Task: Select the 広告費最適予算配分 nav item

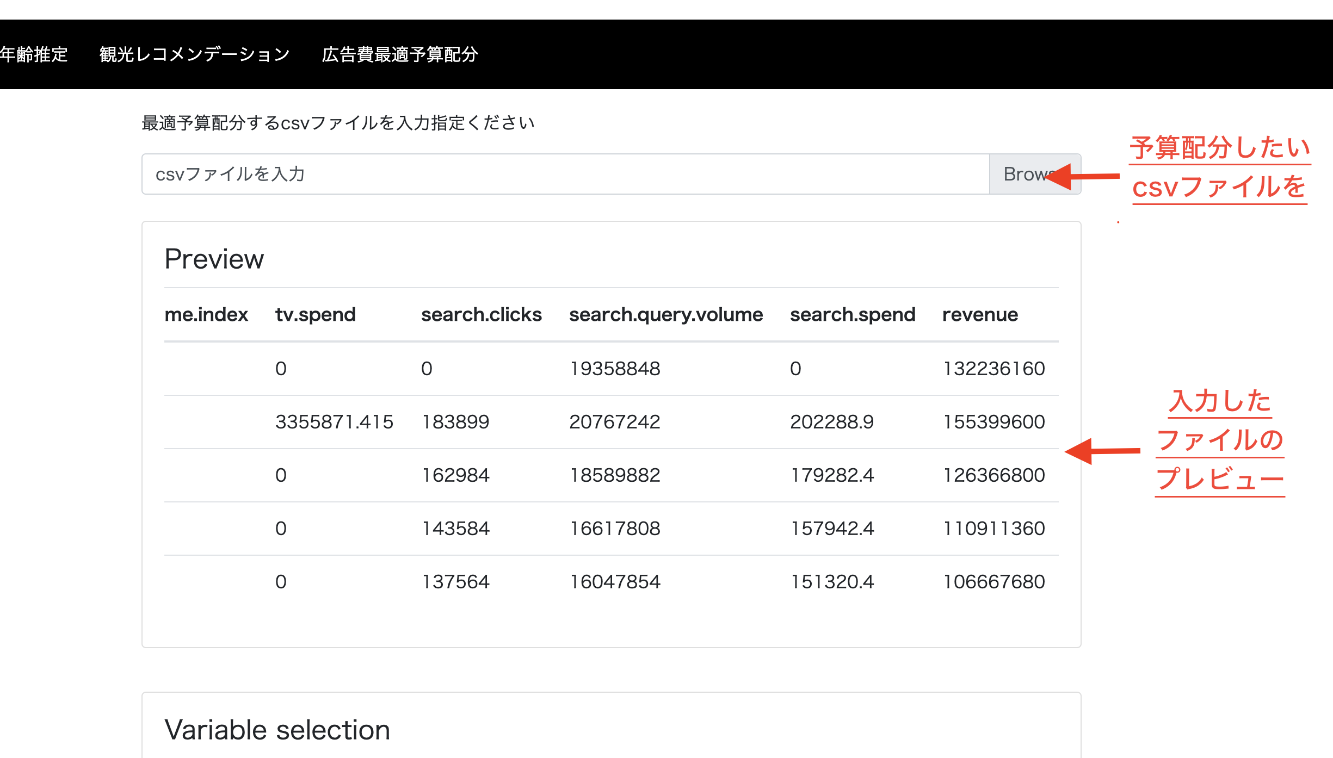Action: click(400, 54)
